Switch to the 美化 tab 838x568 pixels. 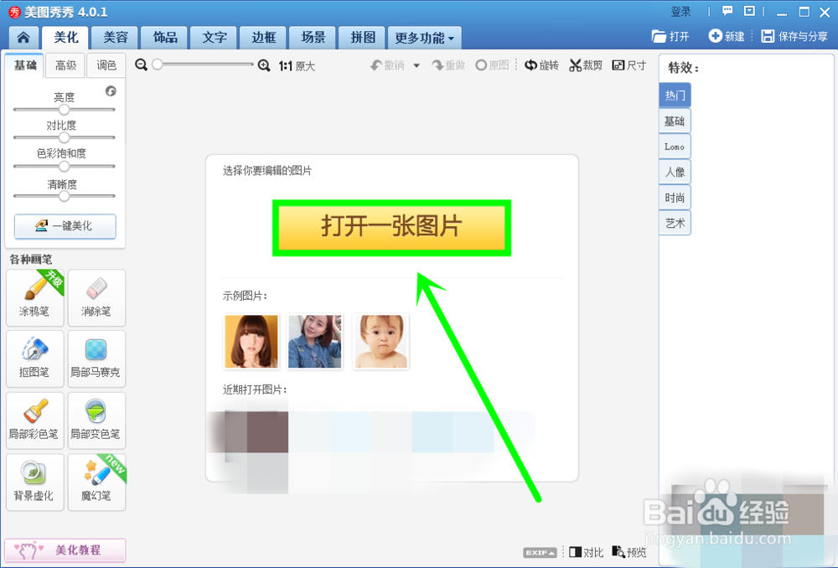pos(66,38)
